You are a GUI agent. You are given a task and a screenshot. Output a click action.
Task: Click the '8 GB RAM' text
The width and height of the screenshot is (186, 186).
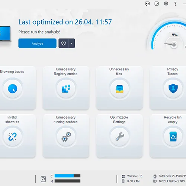(133, 181)
